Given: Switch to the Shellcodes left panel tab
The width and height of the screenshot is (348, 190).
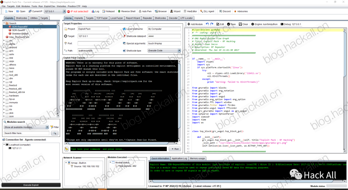Looking at the screenshot, I should tap(22, 18).
